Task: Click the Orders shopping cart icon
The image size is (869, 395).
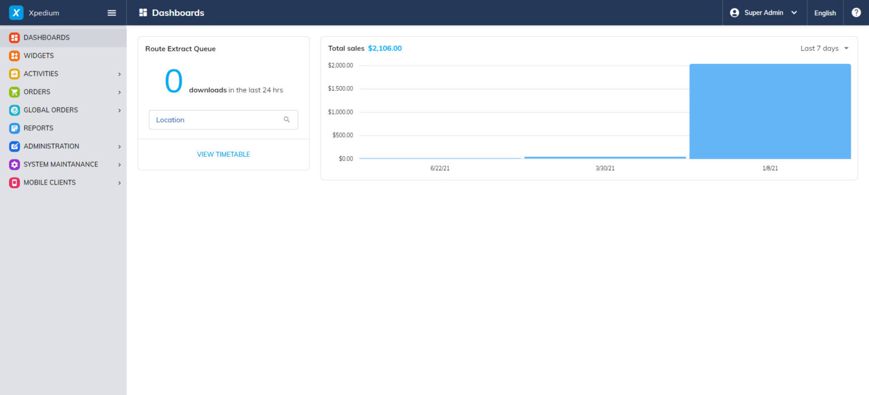Action: 14,92
